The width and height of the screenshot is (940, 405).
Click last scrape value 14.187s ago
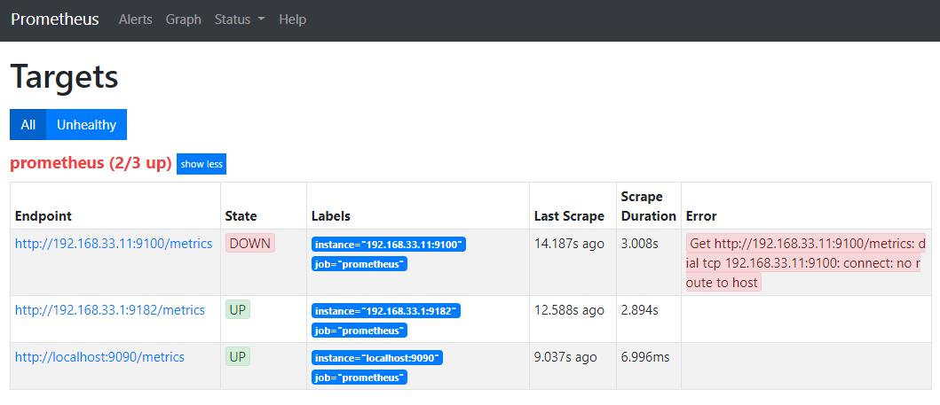pos(570,244)
